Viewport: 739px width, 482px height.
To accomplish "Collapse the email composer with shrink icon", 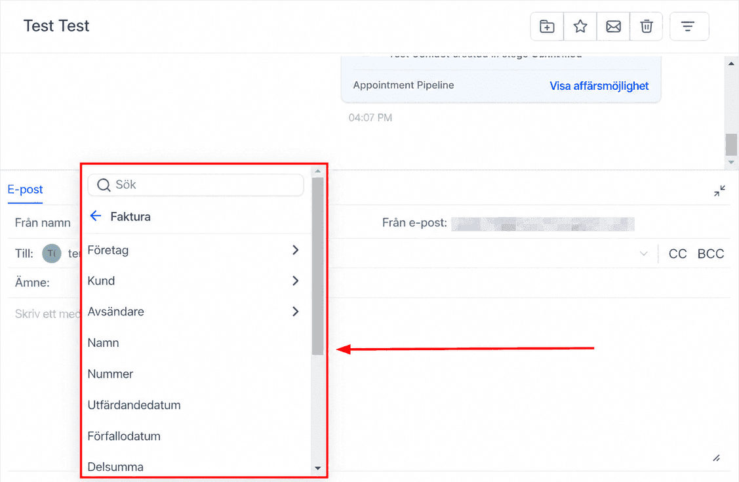I will point(719,191).
